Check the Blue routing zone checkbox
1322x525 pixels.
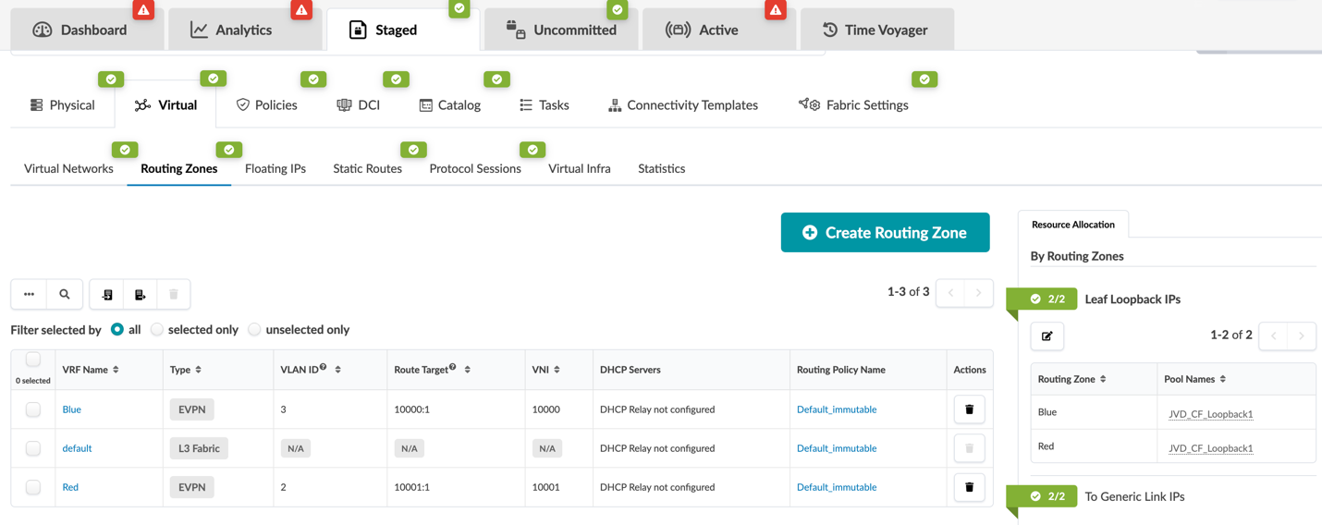click(x=33, y=409)
